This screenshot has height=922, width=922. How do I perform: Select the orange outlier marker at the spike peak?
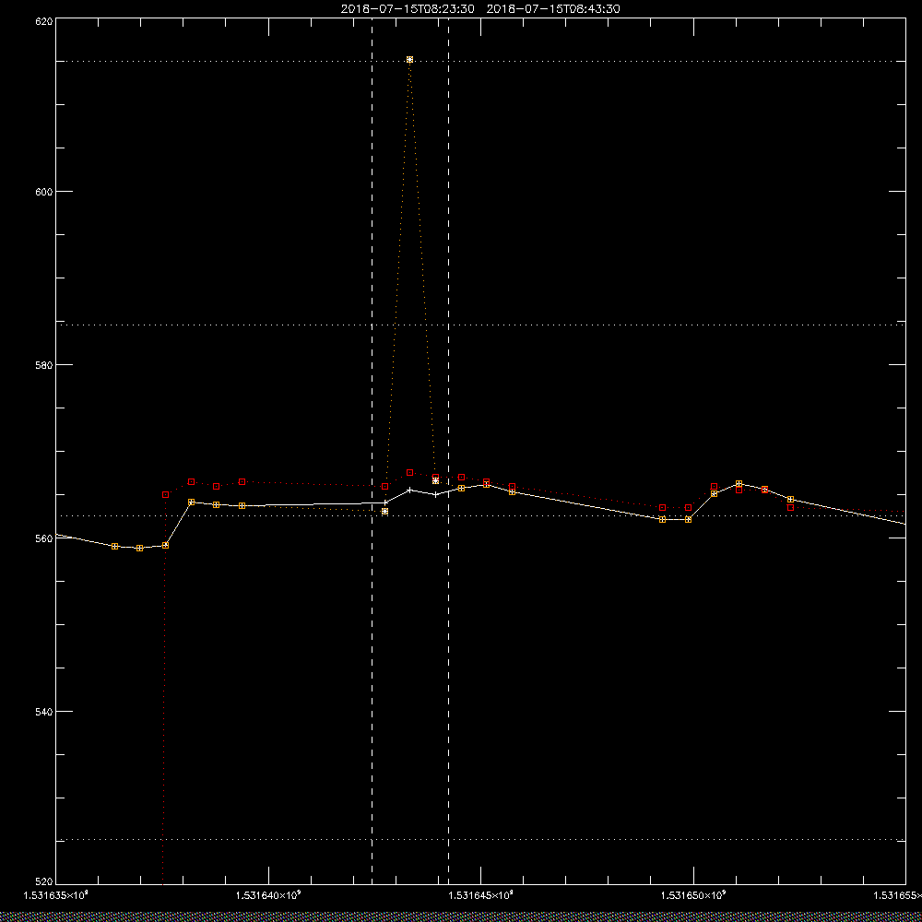(410, 59)
